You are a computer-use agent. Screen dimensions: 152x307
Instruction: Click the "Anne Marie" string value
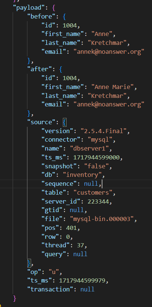112,87
